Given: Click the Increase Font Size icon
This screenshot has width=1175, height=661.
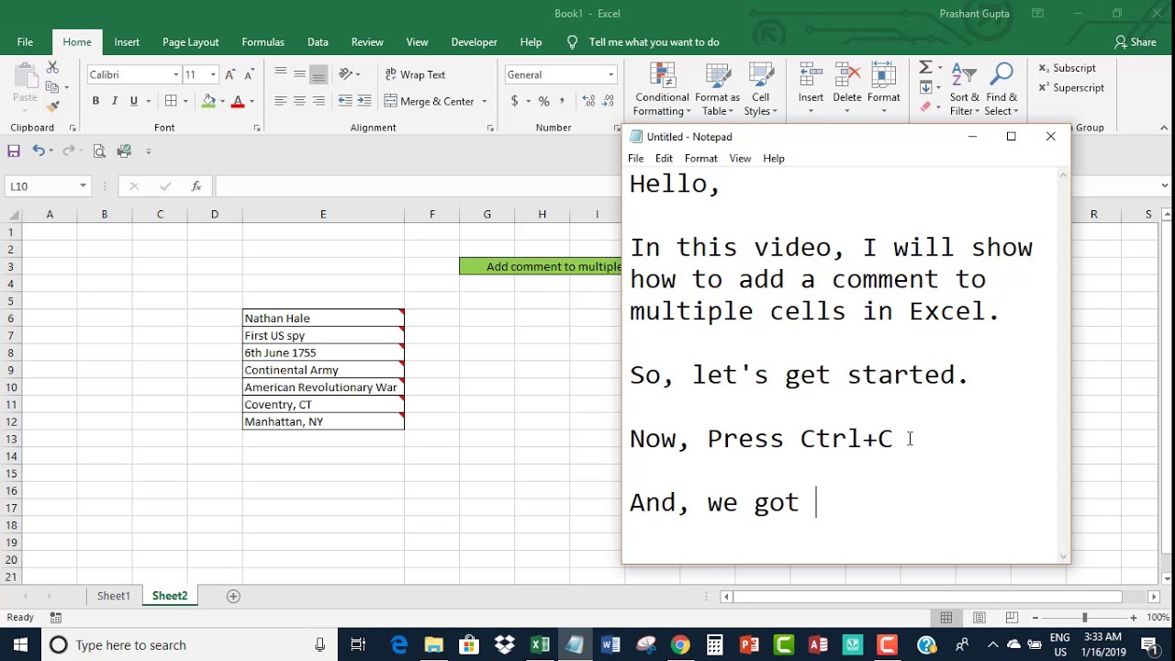Looking at the screenshot, I should (x=230, y=74).
